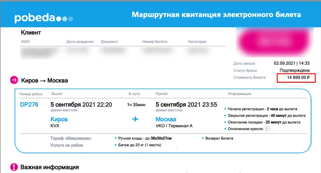321x173 pixels.
Task: Click the Клиент section heading
Action: click(31, 32)
